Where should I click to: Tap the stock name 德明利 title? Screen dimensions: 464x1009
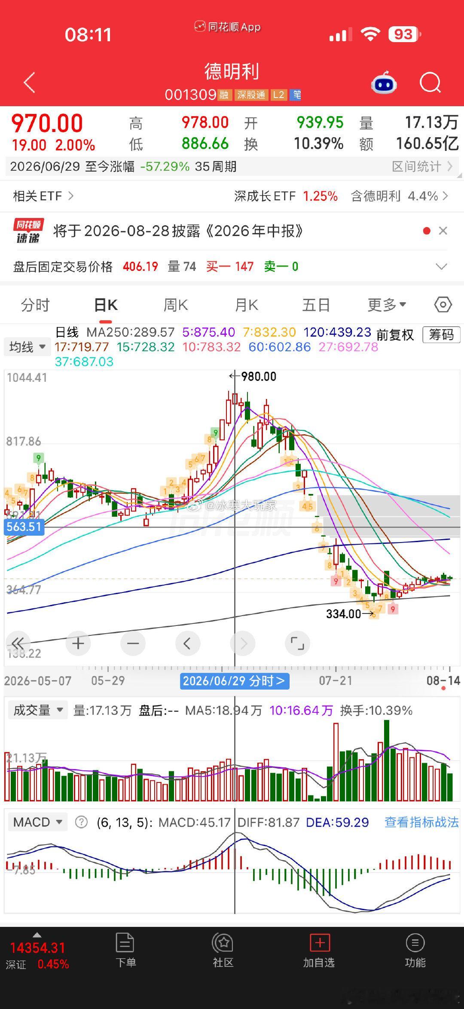coord(232,71)
